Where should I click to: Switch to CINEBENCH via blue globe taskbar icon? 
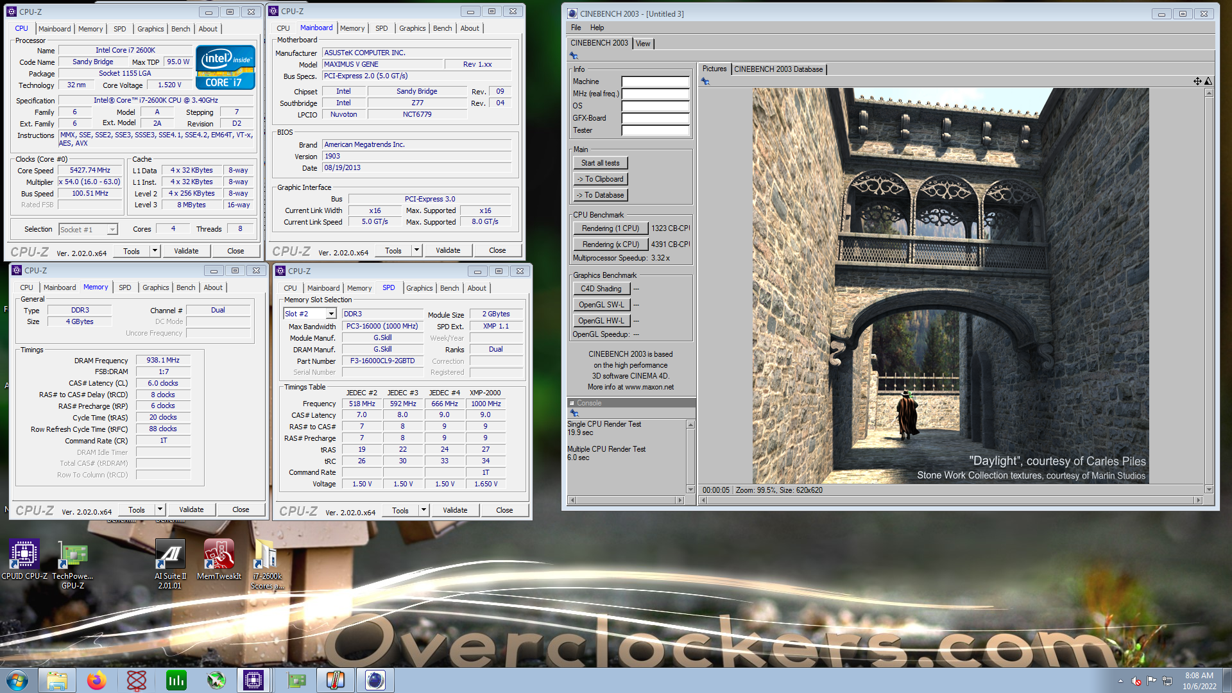point(375,680)
